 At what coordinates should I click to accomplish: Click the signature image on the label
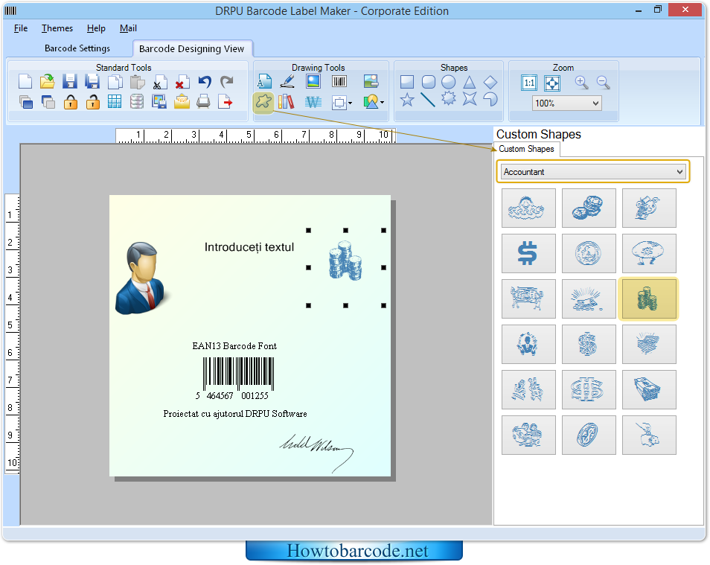[316, 453]
